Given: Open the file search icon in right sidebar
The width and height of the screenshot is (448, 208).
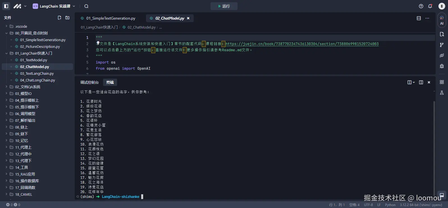Looking at the screenshot, I should coord(442,34).
